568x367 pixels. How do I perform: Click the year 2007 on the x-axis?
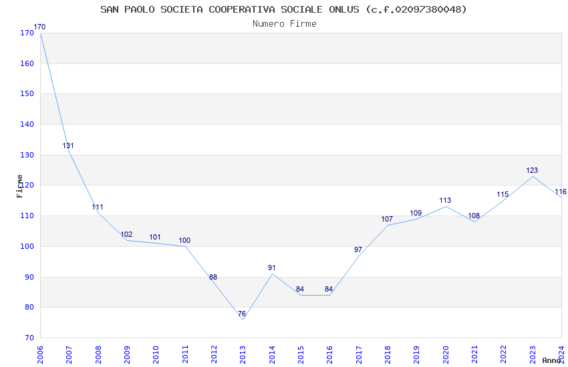point(69,354)
